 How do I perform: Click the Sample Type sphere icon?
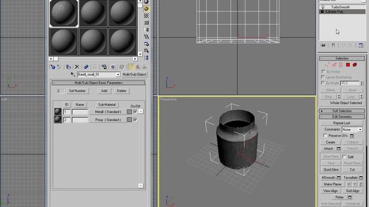click(146, 2)
